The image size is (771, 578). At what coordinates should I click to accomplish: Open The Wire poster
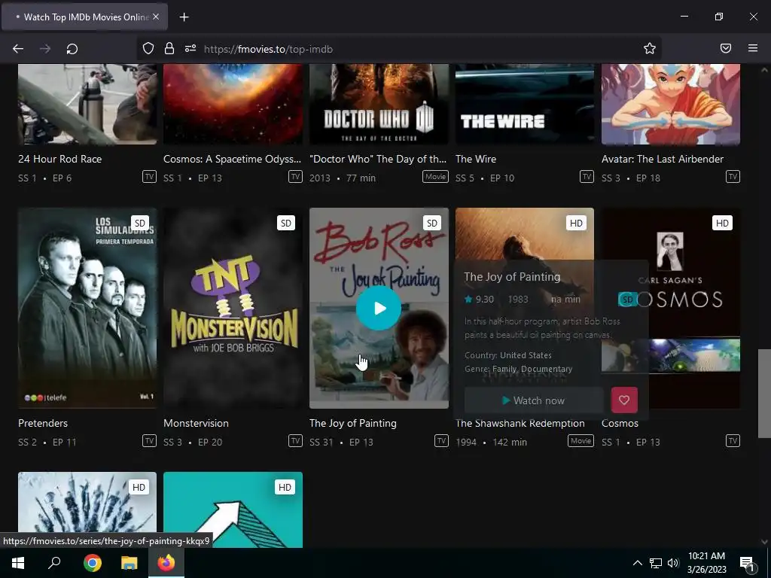pyautogui.click(x=525, y=104)
